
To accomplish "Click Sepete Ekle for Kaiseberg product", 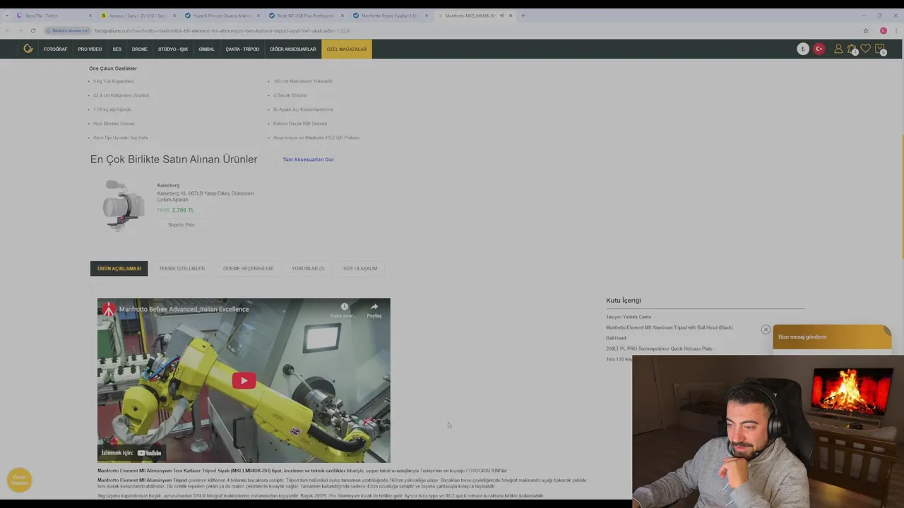I will pos(181,225).
